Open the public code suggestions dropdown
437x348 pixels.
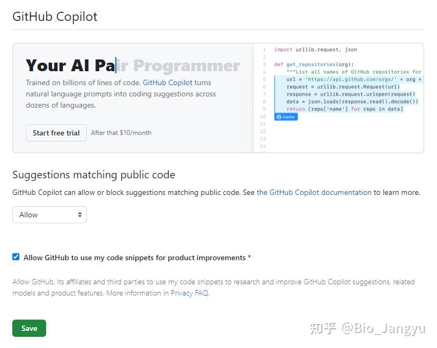point(49,215)
